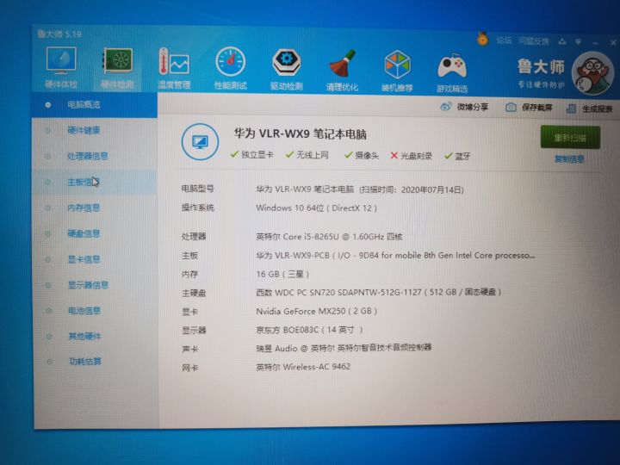Share via 微博分享 Weibo icon
Image resolution: width=620 pixels, height=465 pixels.
464,107
